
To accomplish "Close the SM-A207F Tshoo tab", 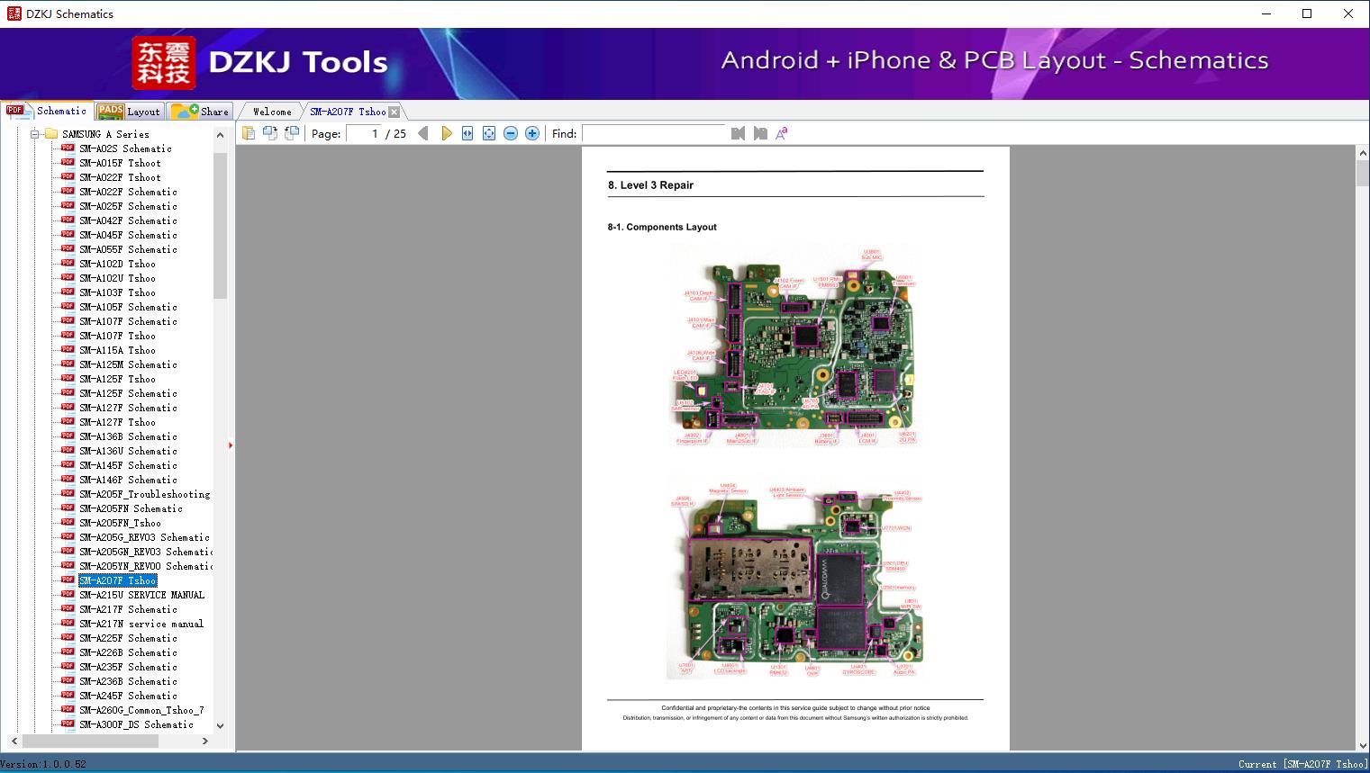I will tap(394, 112).
